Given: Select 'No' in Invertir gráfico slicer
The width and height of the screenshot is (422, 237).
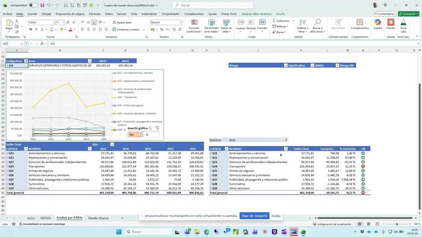Looking at the screenshot, I should [x=136, y=134].
